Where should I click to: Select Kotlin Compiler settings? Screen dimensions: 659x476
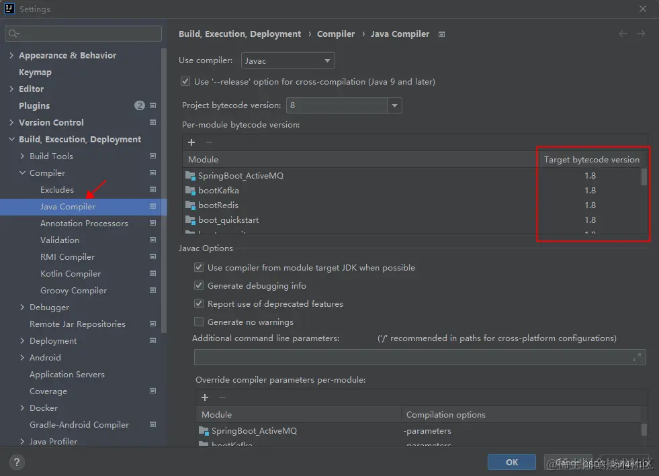[71, 274]
